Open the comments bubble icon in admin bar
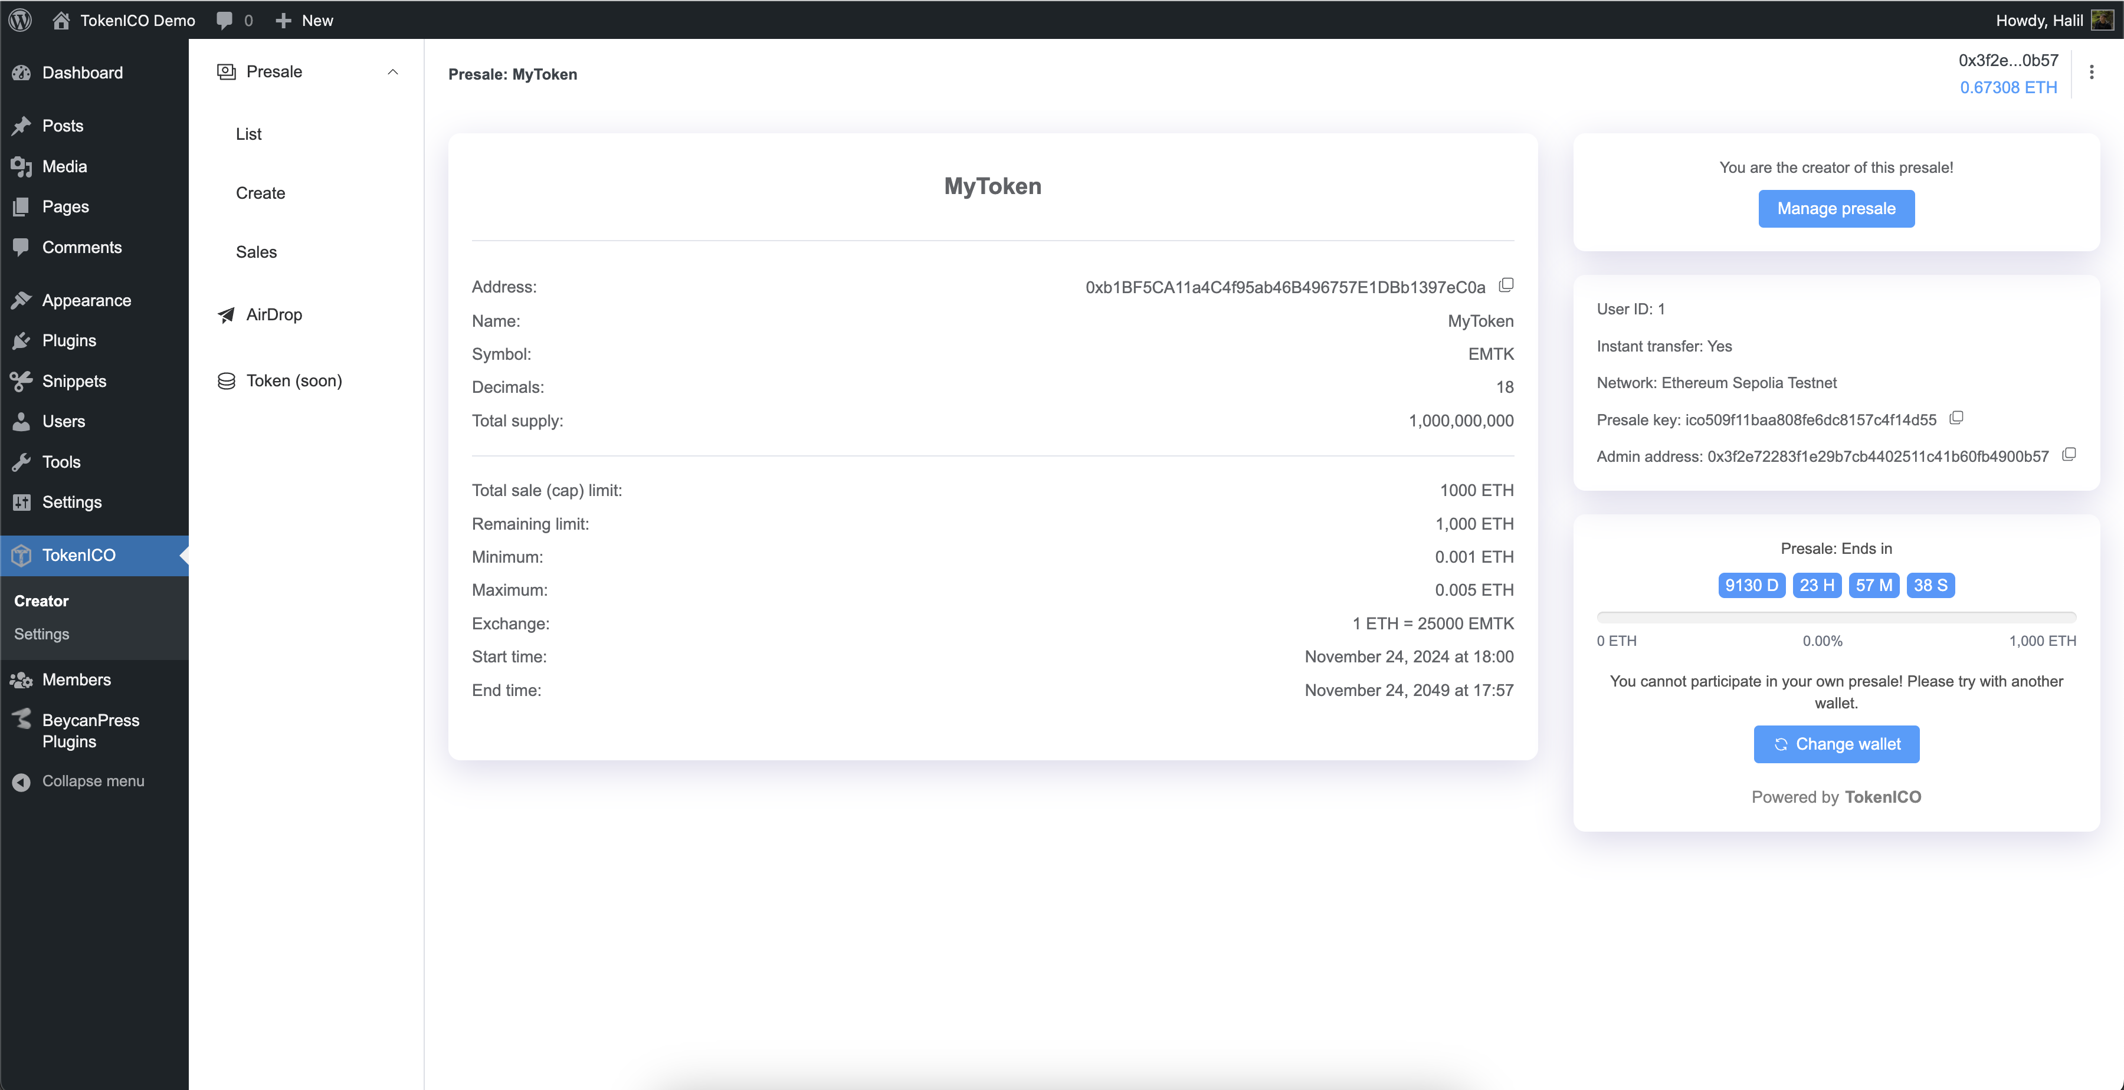Viewport: 2124px width, 1090px height. click(224, 21)
